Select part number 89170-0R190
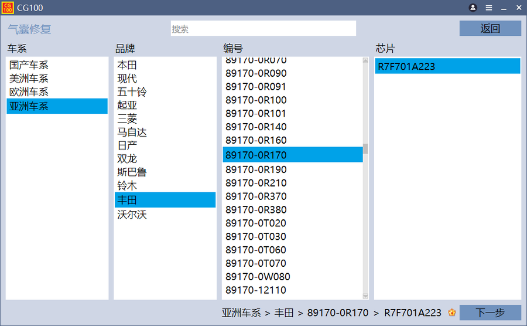The width and height of the screenshot is (527, 326). (x=256, y=169)
